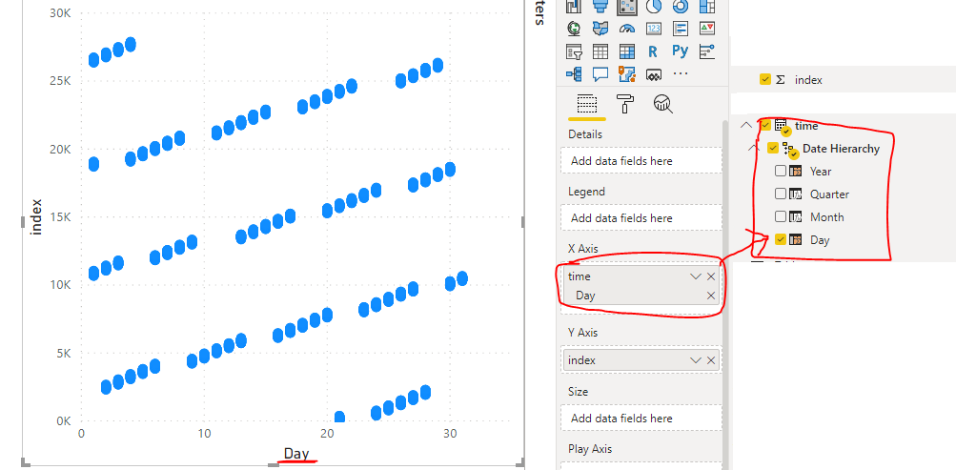Click the Quarter field name
The image size is (956, 470).
point(829,194)
